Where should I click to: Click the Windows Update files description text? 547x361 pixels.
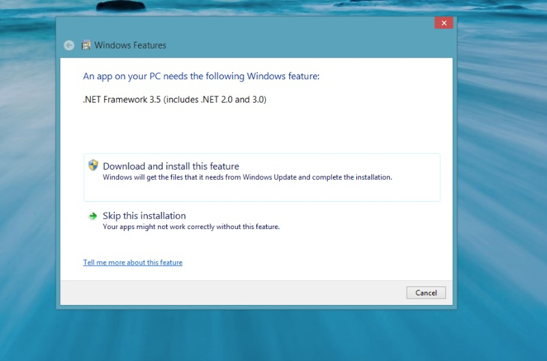pyautogui.click(x=248, y=177)
